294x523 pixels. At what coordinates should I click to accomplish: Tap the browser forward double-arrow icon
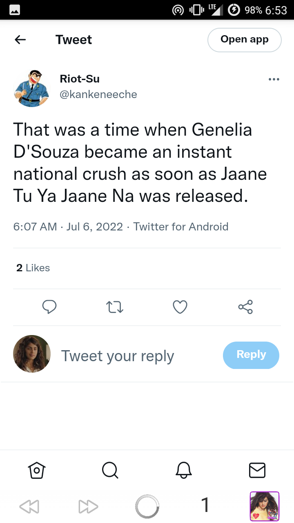(x=88, y=507)
